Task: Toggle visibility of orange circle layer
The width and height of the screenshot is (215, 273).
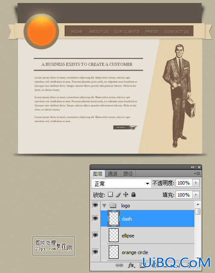Action: coord(95,252)
